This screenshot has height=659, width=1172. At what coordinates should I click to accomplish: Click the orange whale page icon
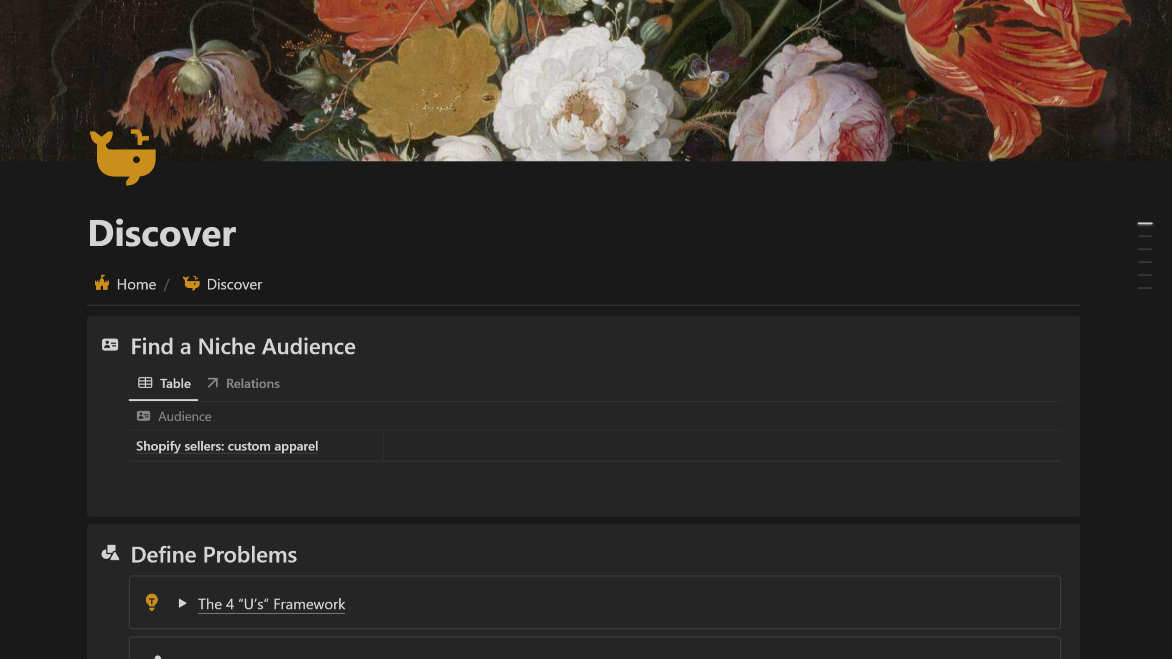click(x=123, y=157)
